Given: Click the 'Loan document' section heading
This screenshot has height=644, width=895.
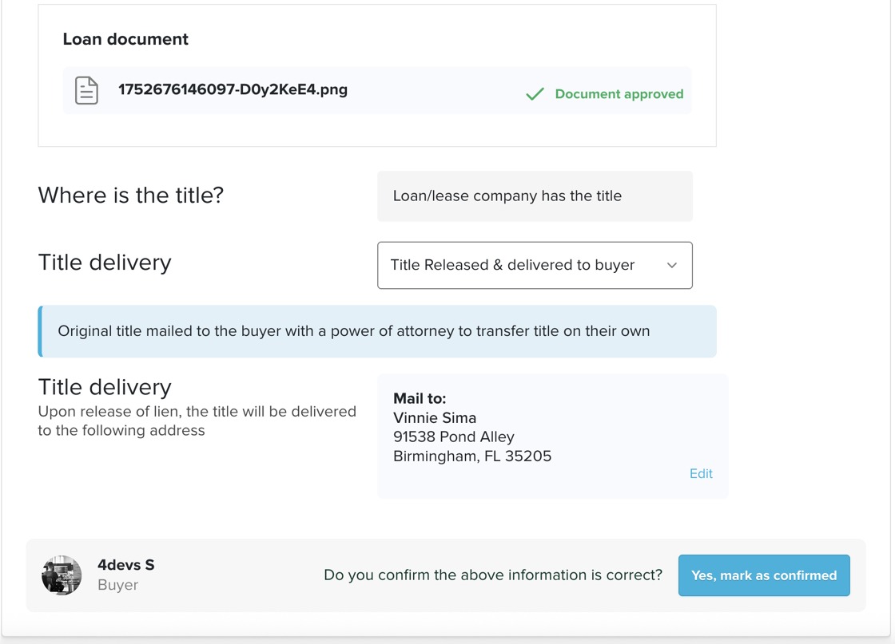Looking at the screenshot, I should [x=125, y=40].
